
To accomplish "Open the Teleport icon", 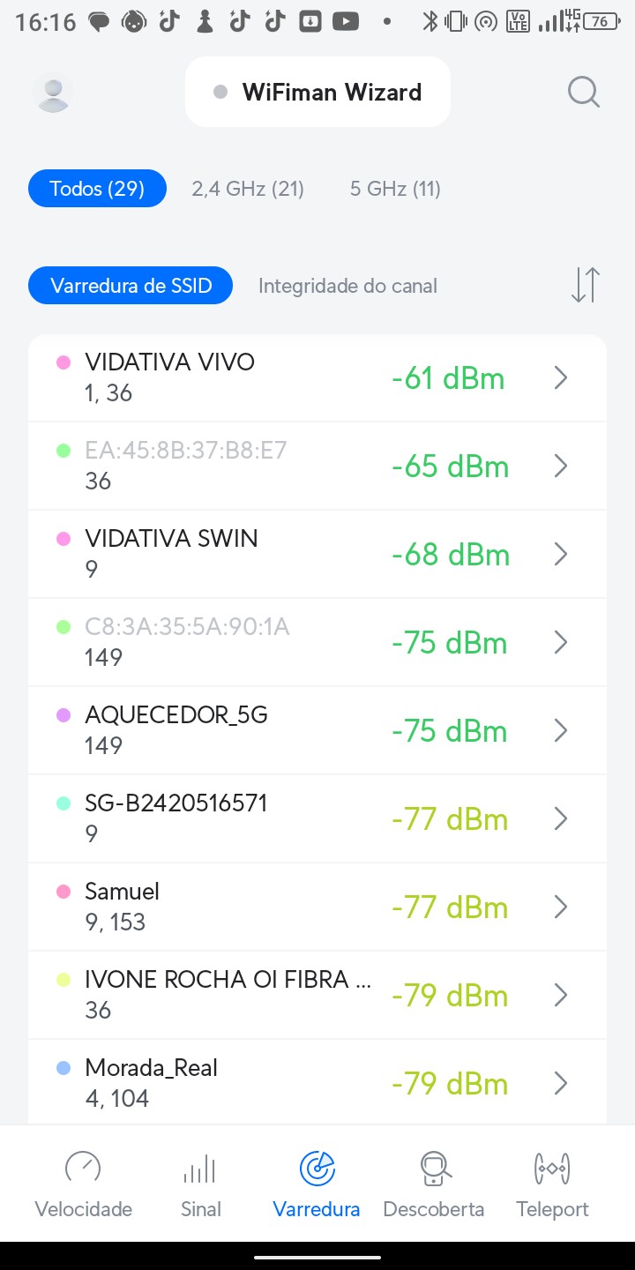I will 552,1169.
